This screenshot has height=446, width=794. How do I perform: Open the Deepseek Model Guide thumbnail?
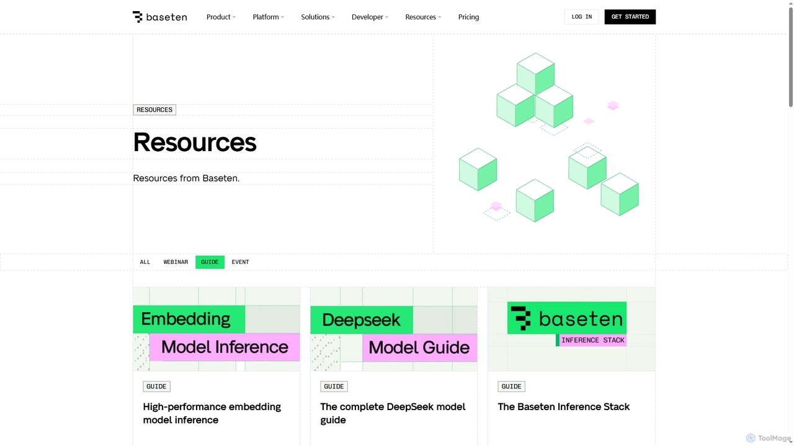394,329
